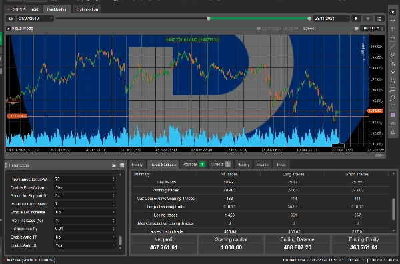Viewport: 400px width, 264px height.
Task: Click the Winning trades row label
Action: pyautogui.click(x=165, y=190)
